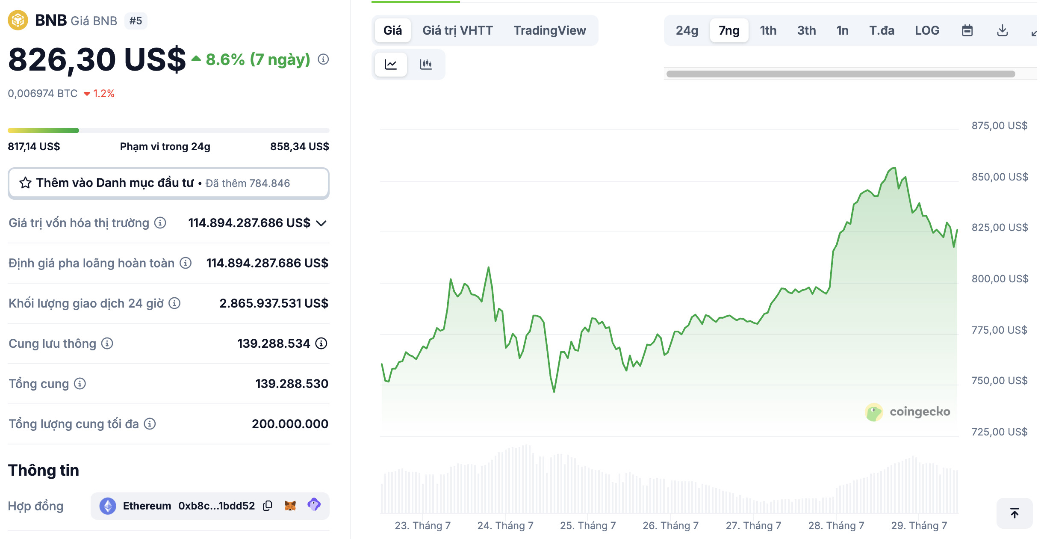Set chart range to 7ng
This screenshot has width=1044, height=539.
tap(729, 30)
